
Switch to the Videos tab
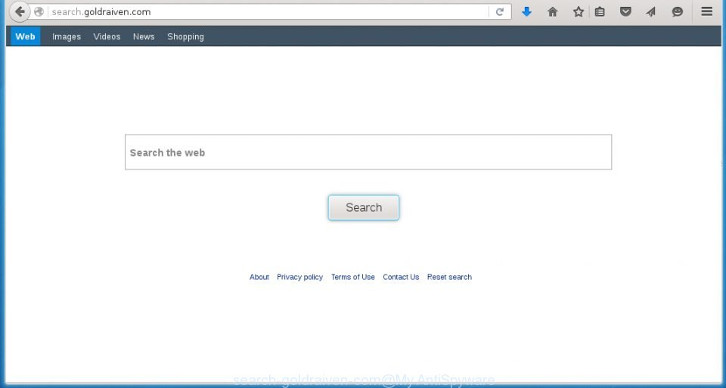click(107, 36)
